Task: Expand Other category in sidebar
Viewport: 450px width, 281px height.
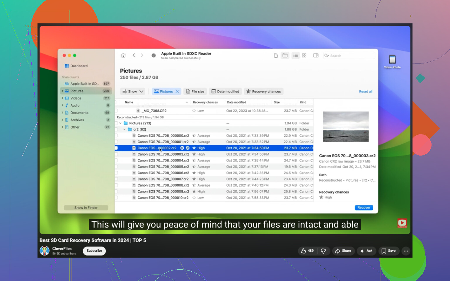Action: coord(62,127)
